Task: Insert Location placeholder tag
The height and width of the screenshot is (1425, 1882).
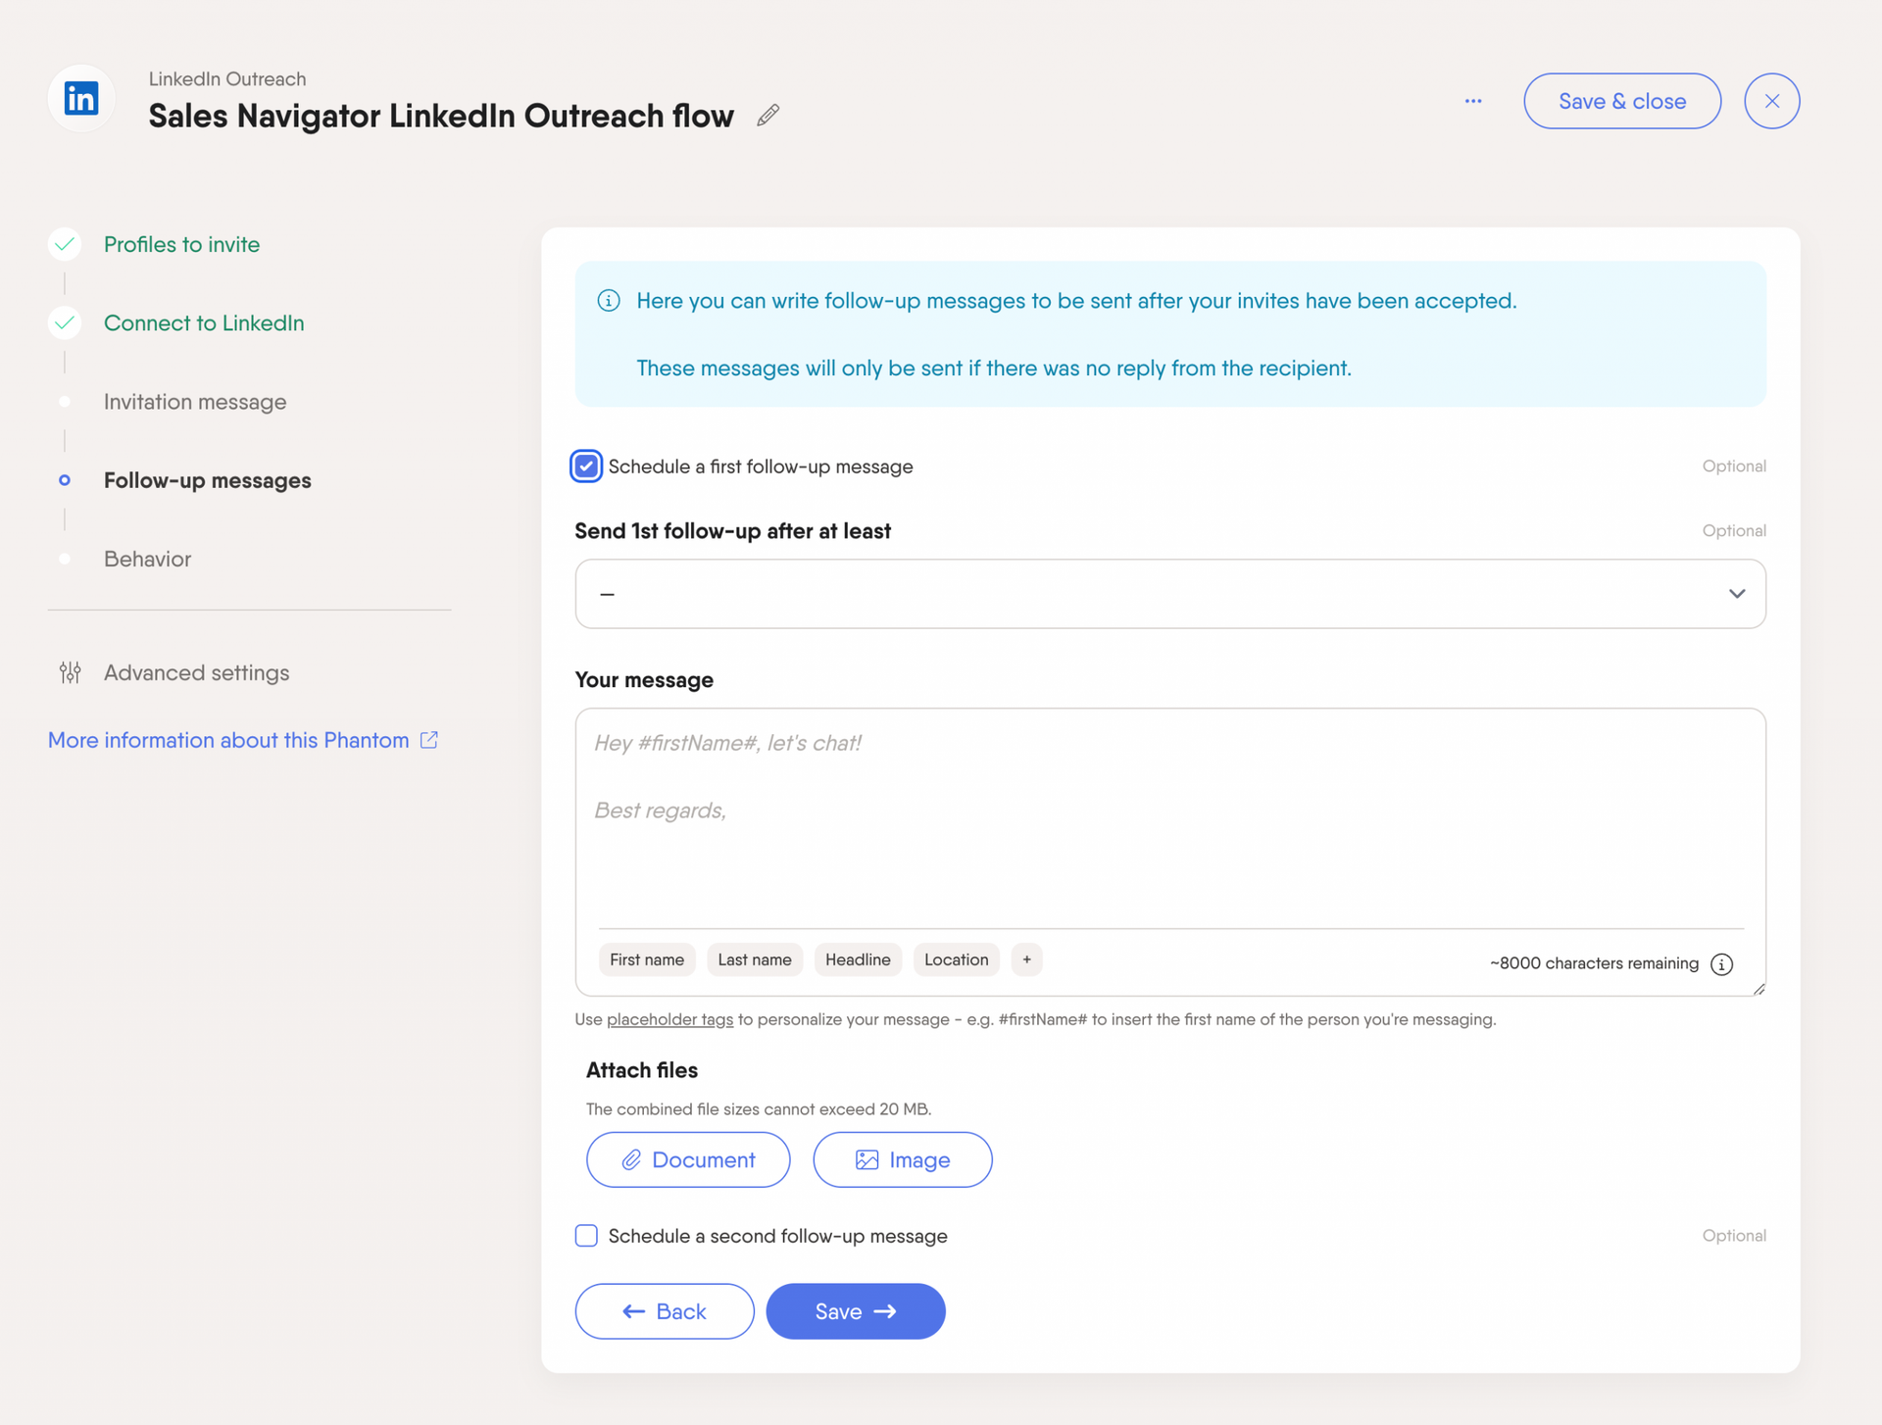Action: tap(956, 959)
